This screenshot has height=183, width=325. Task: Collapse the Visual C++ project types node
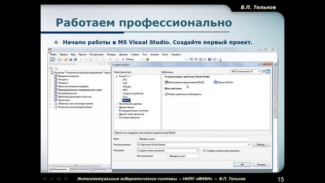(x=116, y=76)
